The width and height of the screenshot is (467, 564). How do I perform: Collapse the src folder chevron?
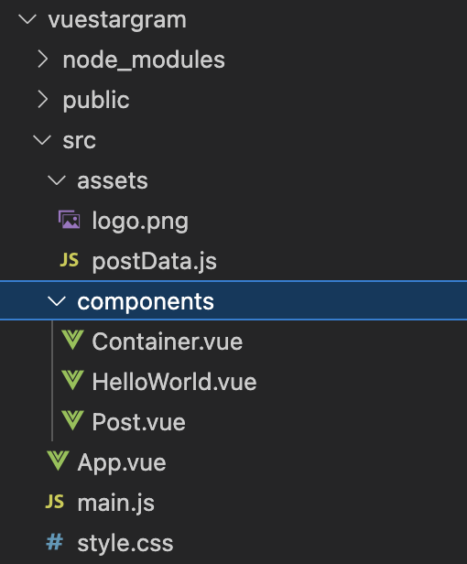42,139
